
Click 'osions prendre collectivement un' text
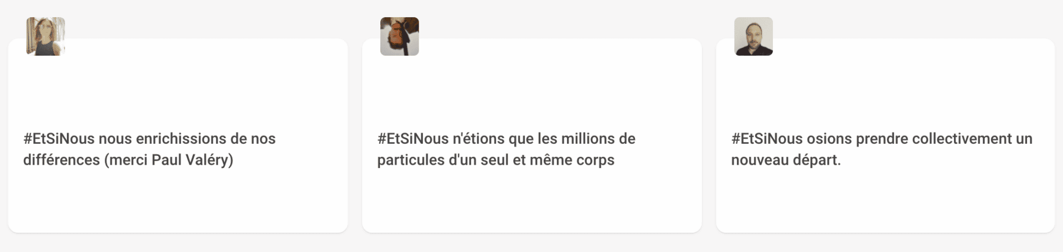[920, 139]
